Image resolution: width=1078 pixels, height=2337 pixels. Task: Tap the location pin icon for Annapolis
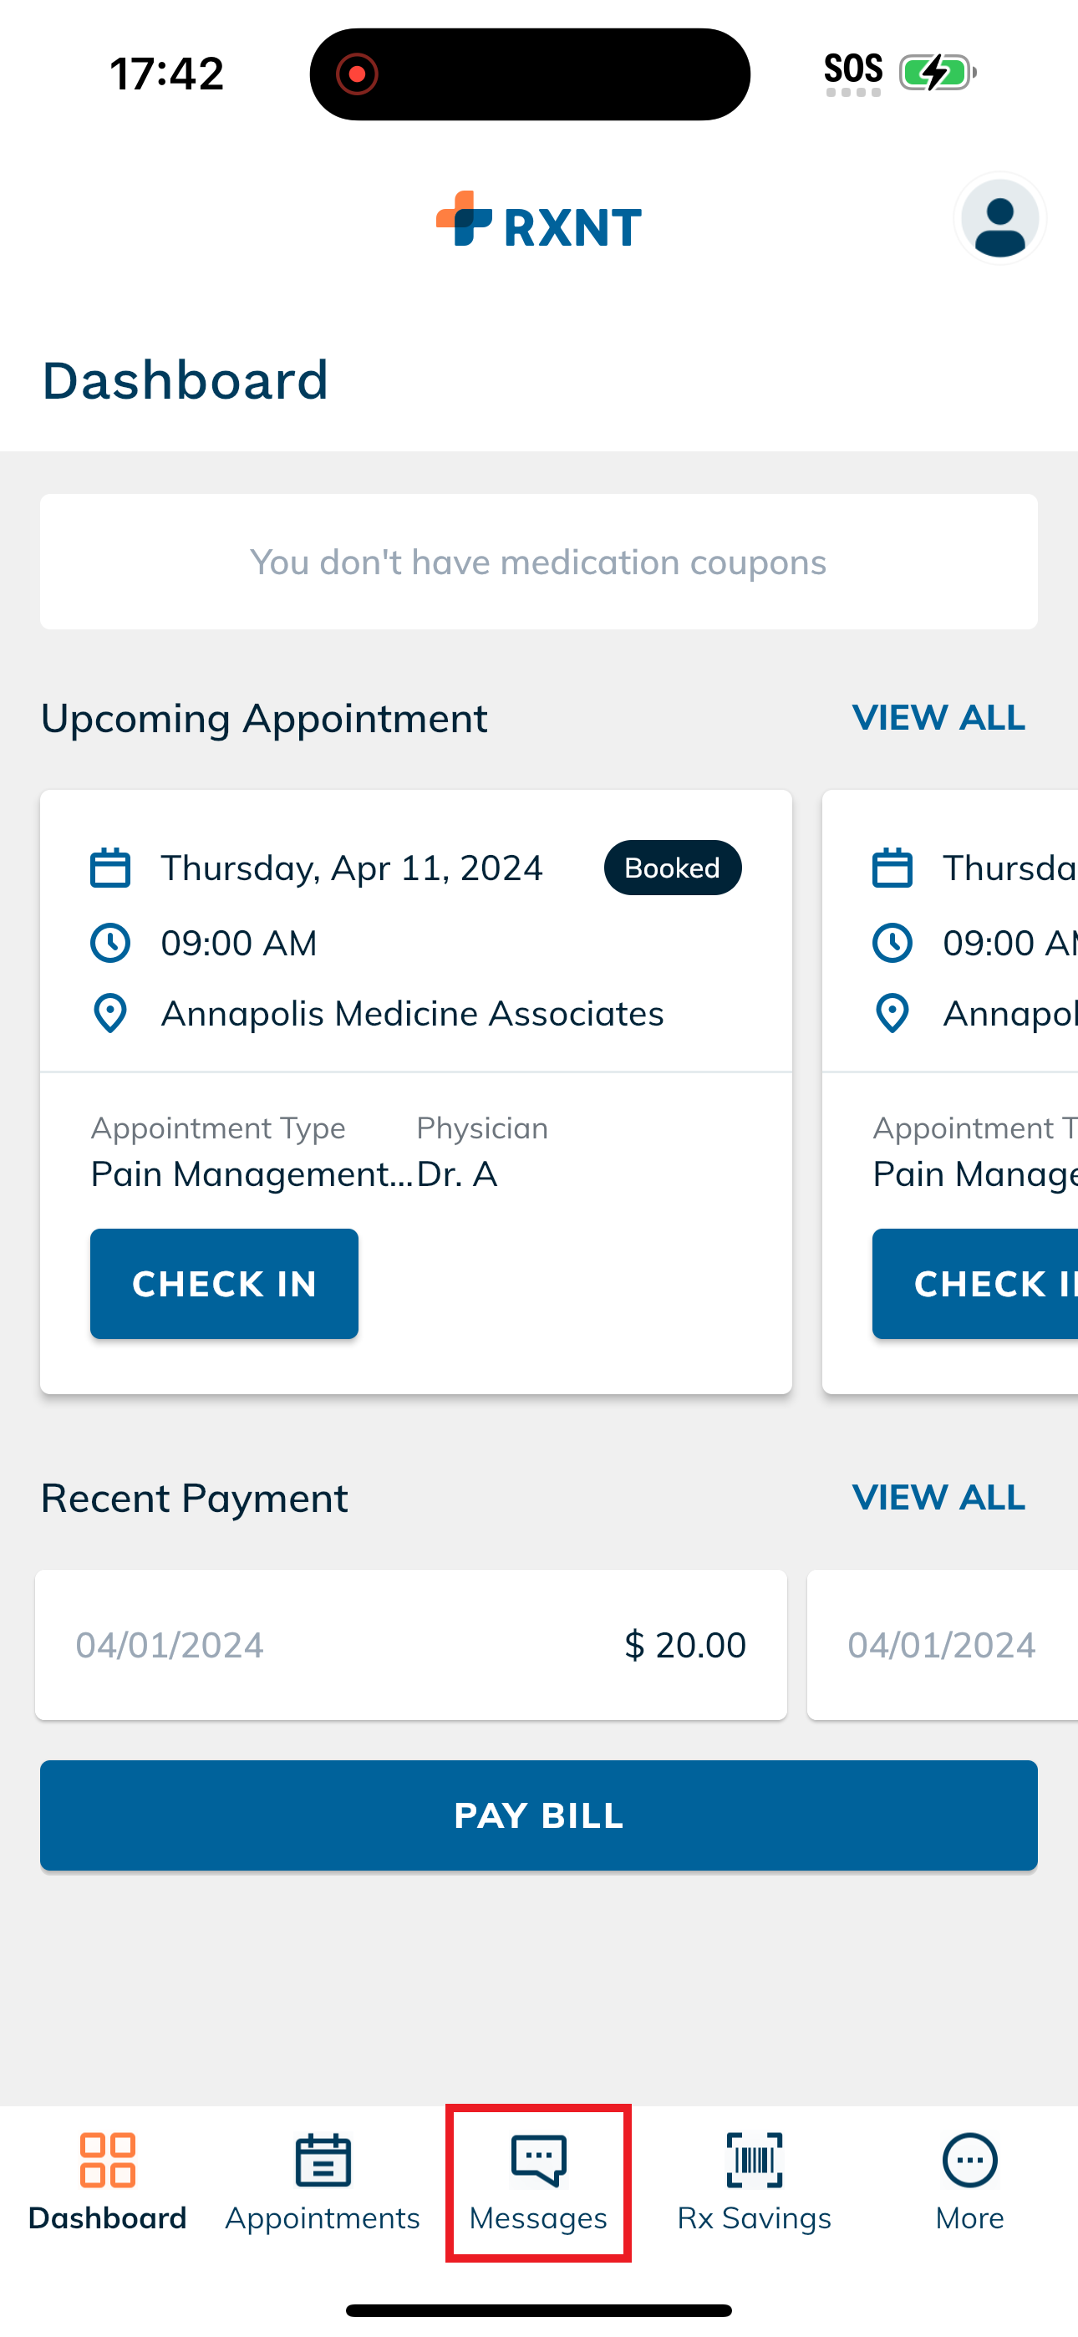[109, 1013]
